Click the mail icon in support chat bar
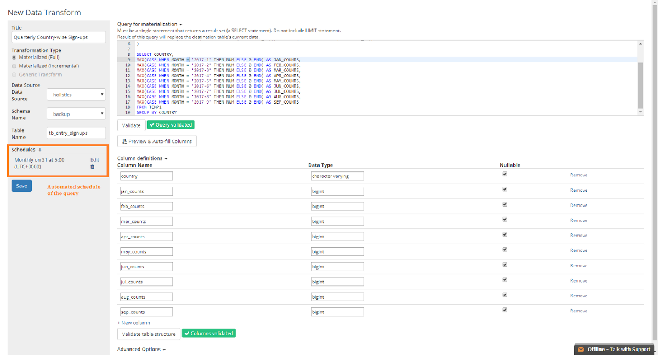 coord(581,350)
